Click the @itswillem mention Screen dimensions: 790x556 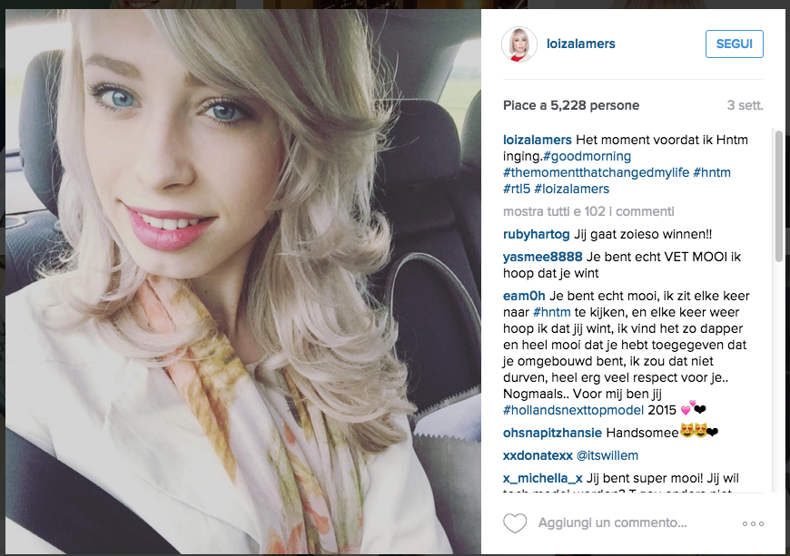pos(607,455)
